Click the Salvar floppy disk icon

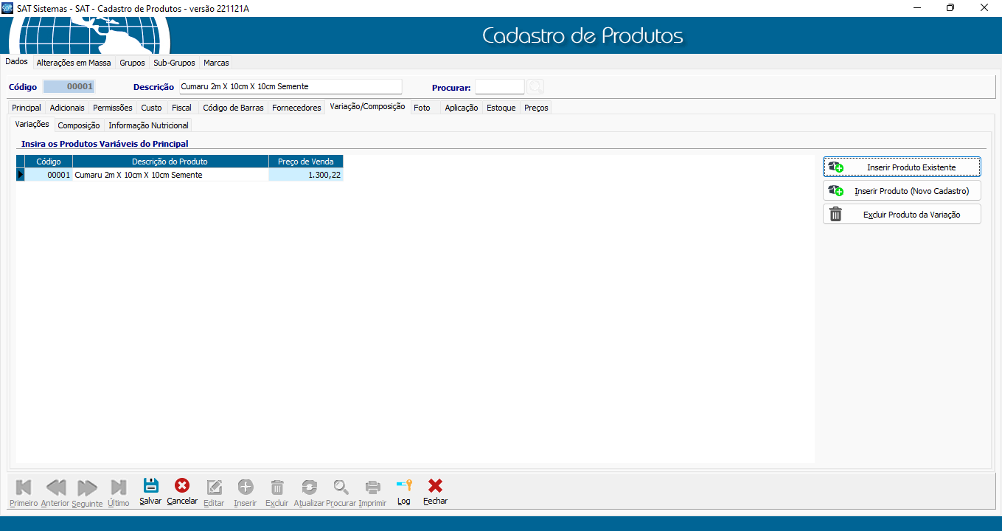[x=150, y=487]
